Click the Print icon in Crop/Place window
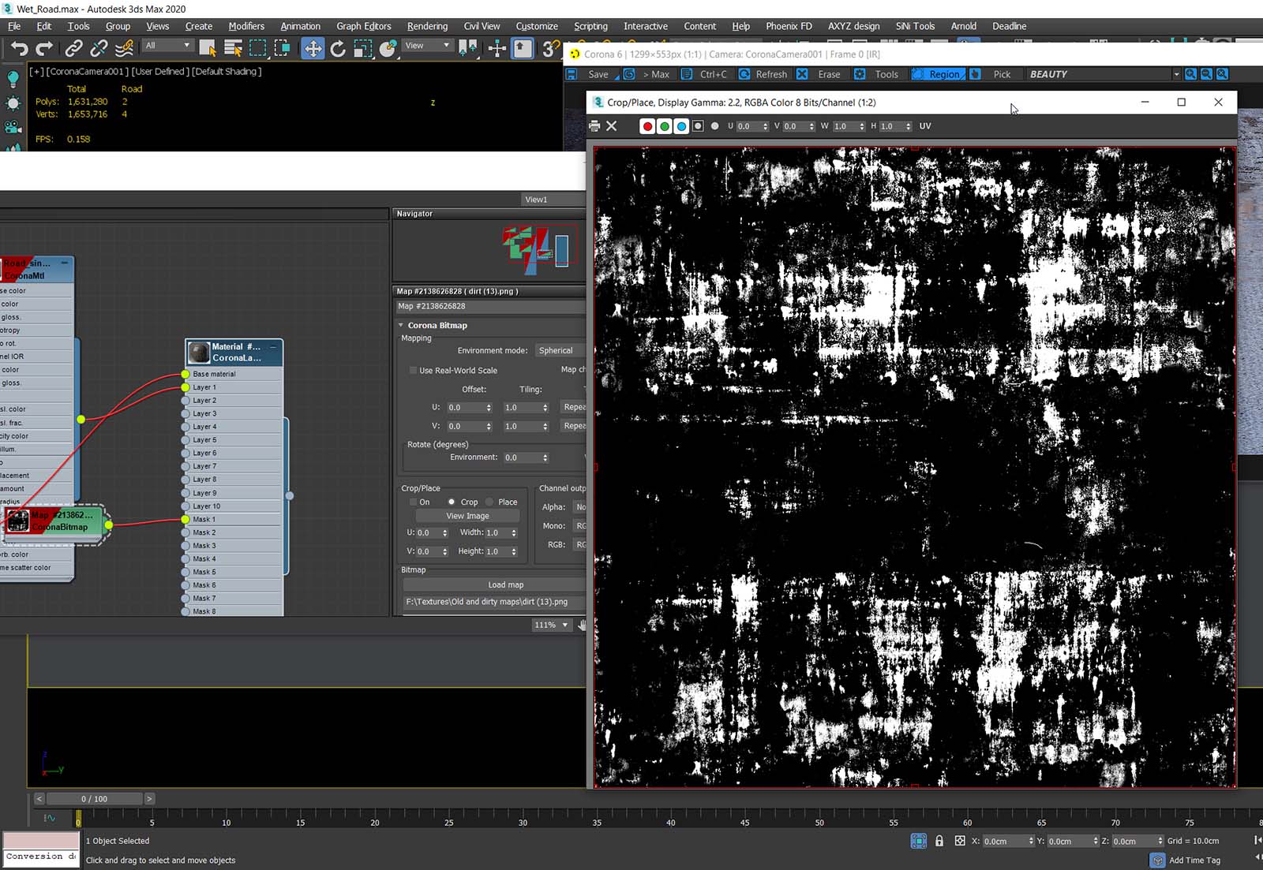Viewport: 1263px width, 870px height. [594, 126]
